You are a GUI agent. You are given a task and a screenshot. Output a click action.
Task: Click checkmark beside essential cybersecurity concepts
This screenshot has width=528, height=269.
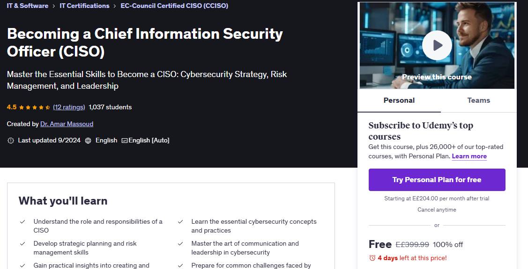click(x=180, y=222)
